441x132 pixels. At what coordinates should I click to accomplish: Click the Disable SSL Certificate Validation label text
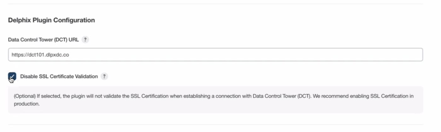(x=59, y=77)
